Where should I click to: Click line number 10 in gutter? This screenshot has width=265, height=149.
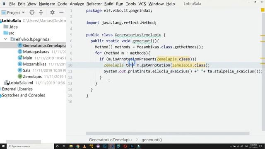(x=70, y=65)
